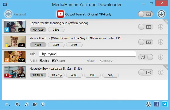Expand the gear settings dropdown
The height and width of the screenshot is (110, 170).
click(x=18, y=104)
